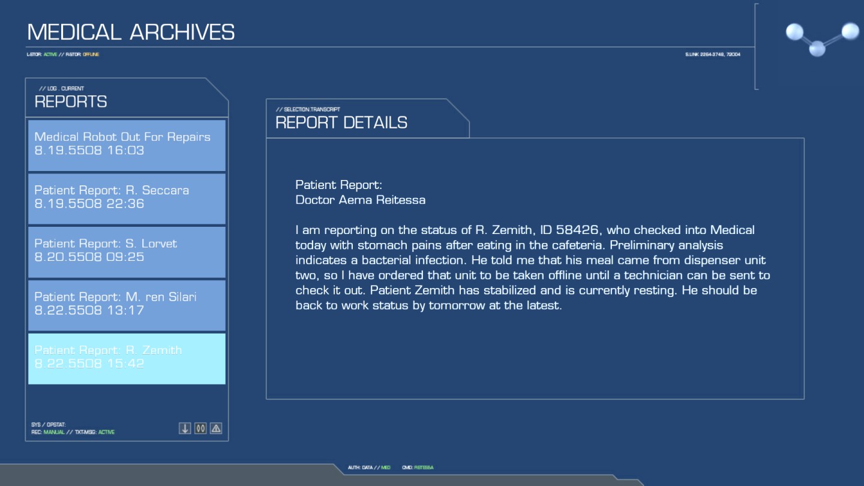Click the 'AUTH: DATA // MED' footer text

[369, 467]
